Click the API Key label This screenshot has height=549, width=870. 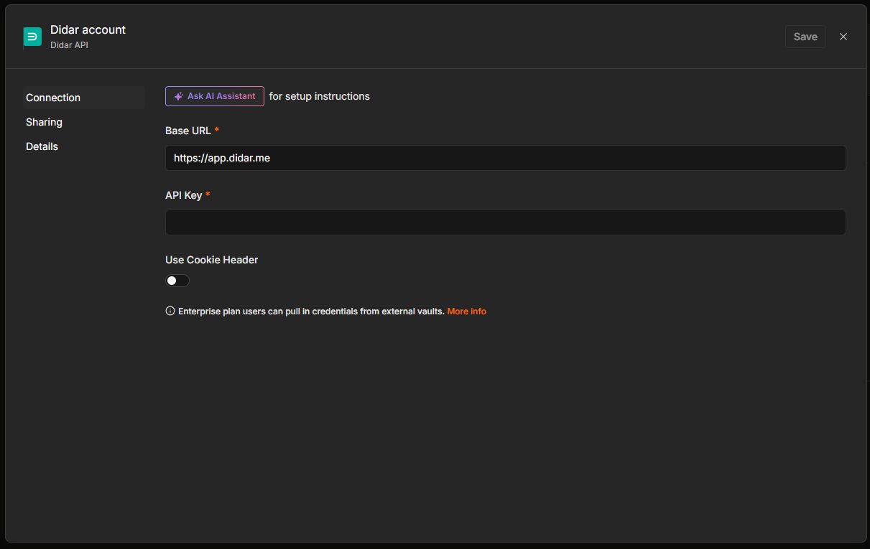coord(184,195)
